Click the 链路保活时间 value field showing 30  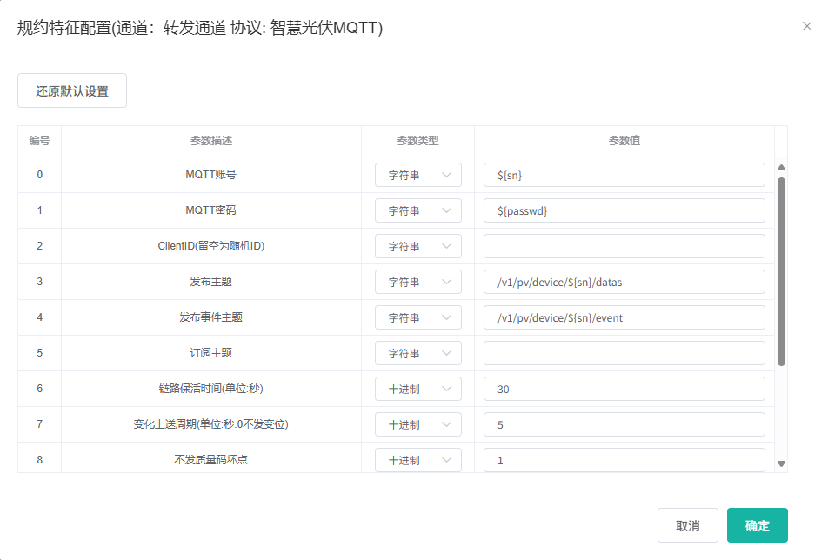(624, 389)
